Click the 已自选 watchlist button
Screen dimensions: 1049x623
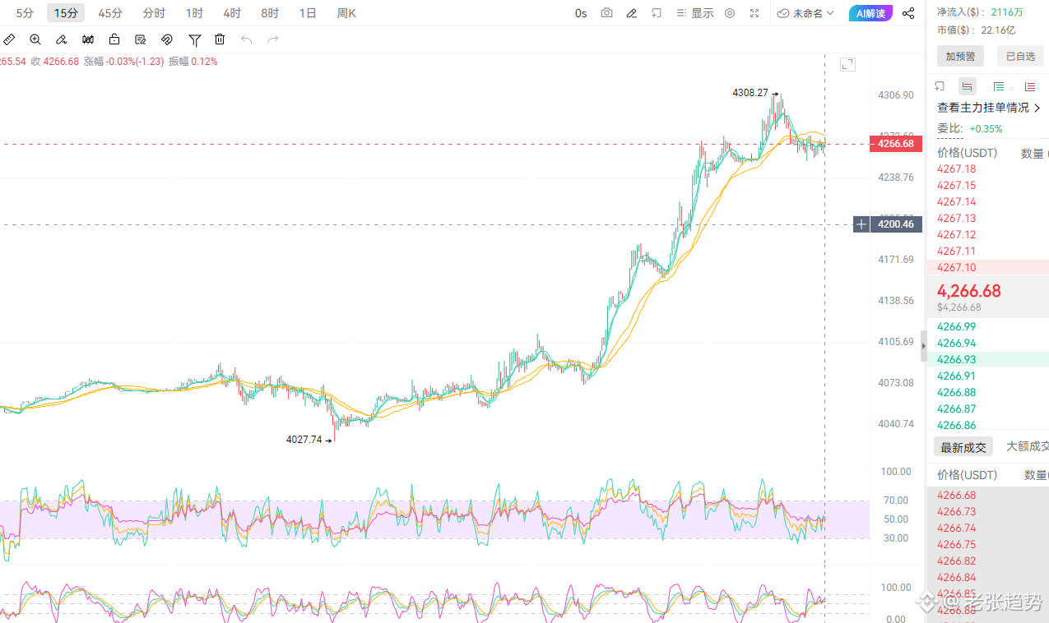(x=1020, y=56)
